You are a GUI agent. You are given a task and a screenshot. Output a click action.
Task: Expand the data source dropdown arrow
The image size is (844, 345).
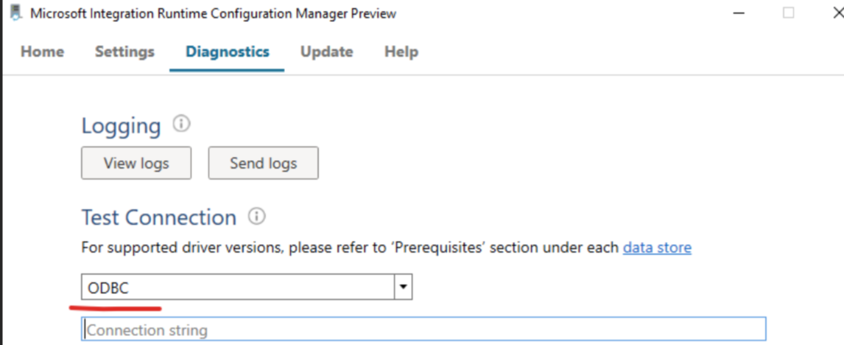(x=403, y=287)
